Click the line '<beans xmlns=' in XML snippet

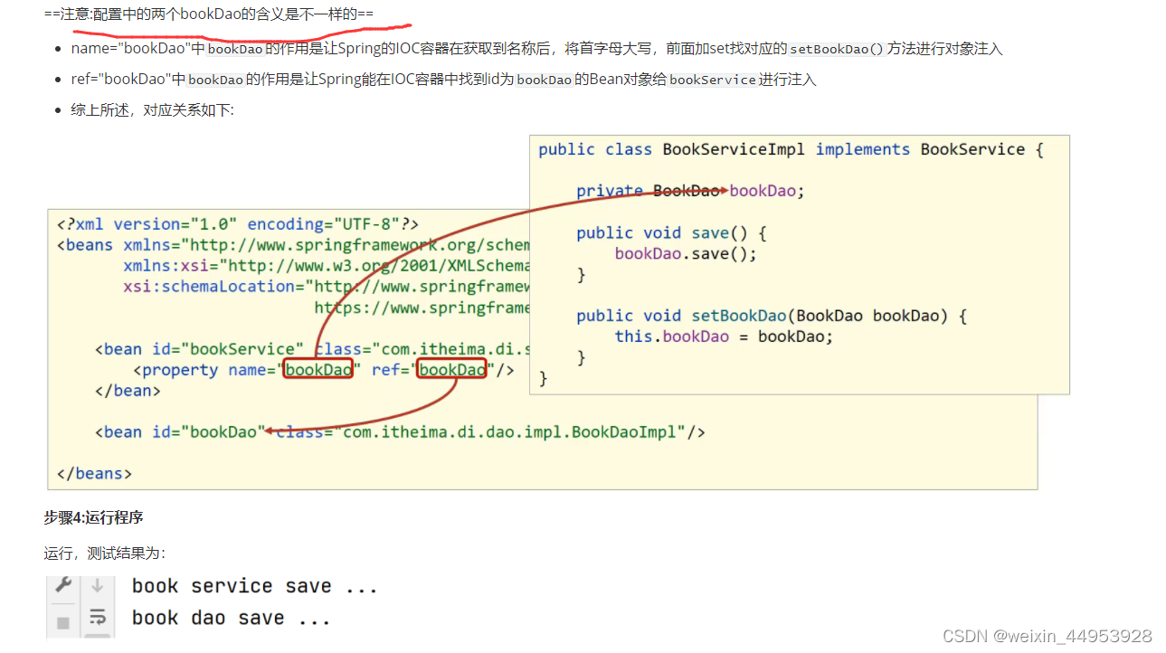293,245
